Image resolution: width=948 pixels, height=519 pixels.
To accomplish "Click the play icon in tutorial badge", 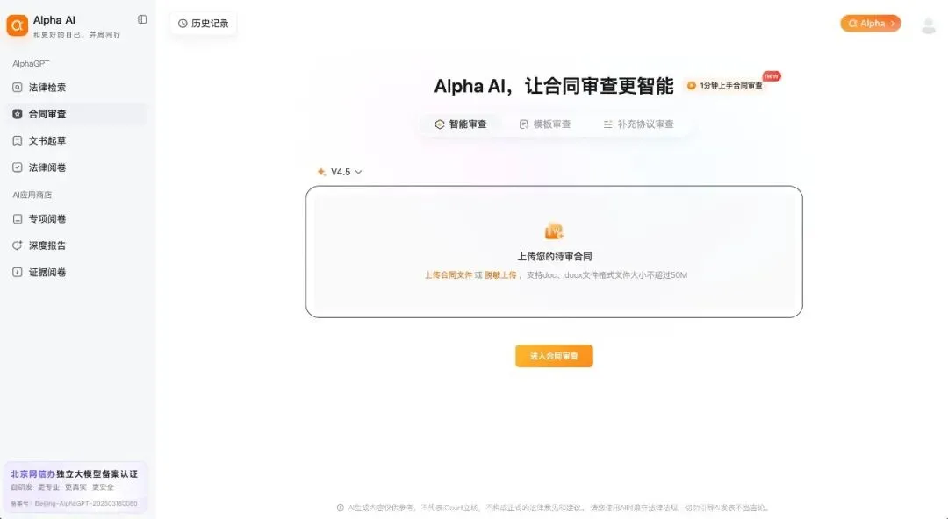I will (x=692, y=86).
